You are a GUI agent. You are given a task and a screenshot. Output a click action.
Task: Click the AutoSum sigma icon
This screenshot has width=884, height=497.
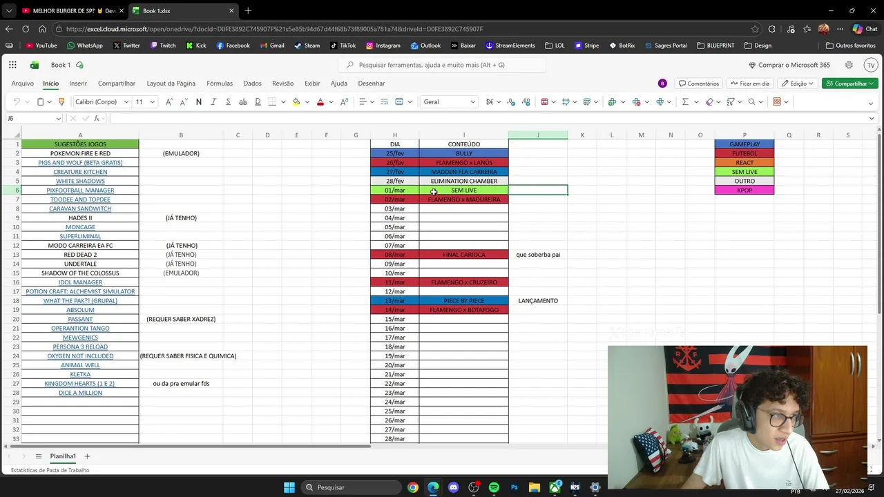point(685,101)
